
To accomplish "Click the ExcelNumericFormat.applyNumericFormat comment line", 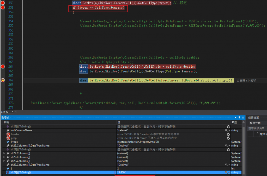I will tap(125, 103).
